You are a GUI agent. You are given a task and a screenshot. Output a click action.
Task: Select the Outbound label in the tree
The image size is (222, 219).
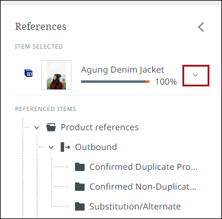(x=96, y=147)
